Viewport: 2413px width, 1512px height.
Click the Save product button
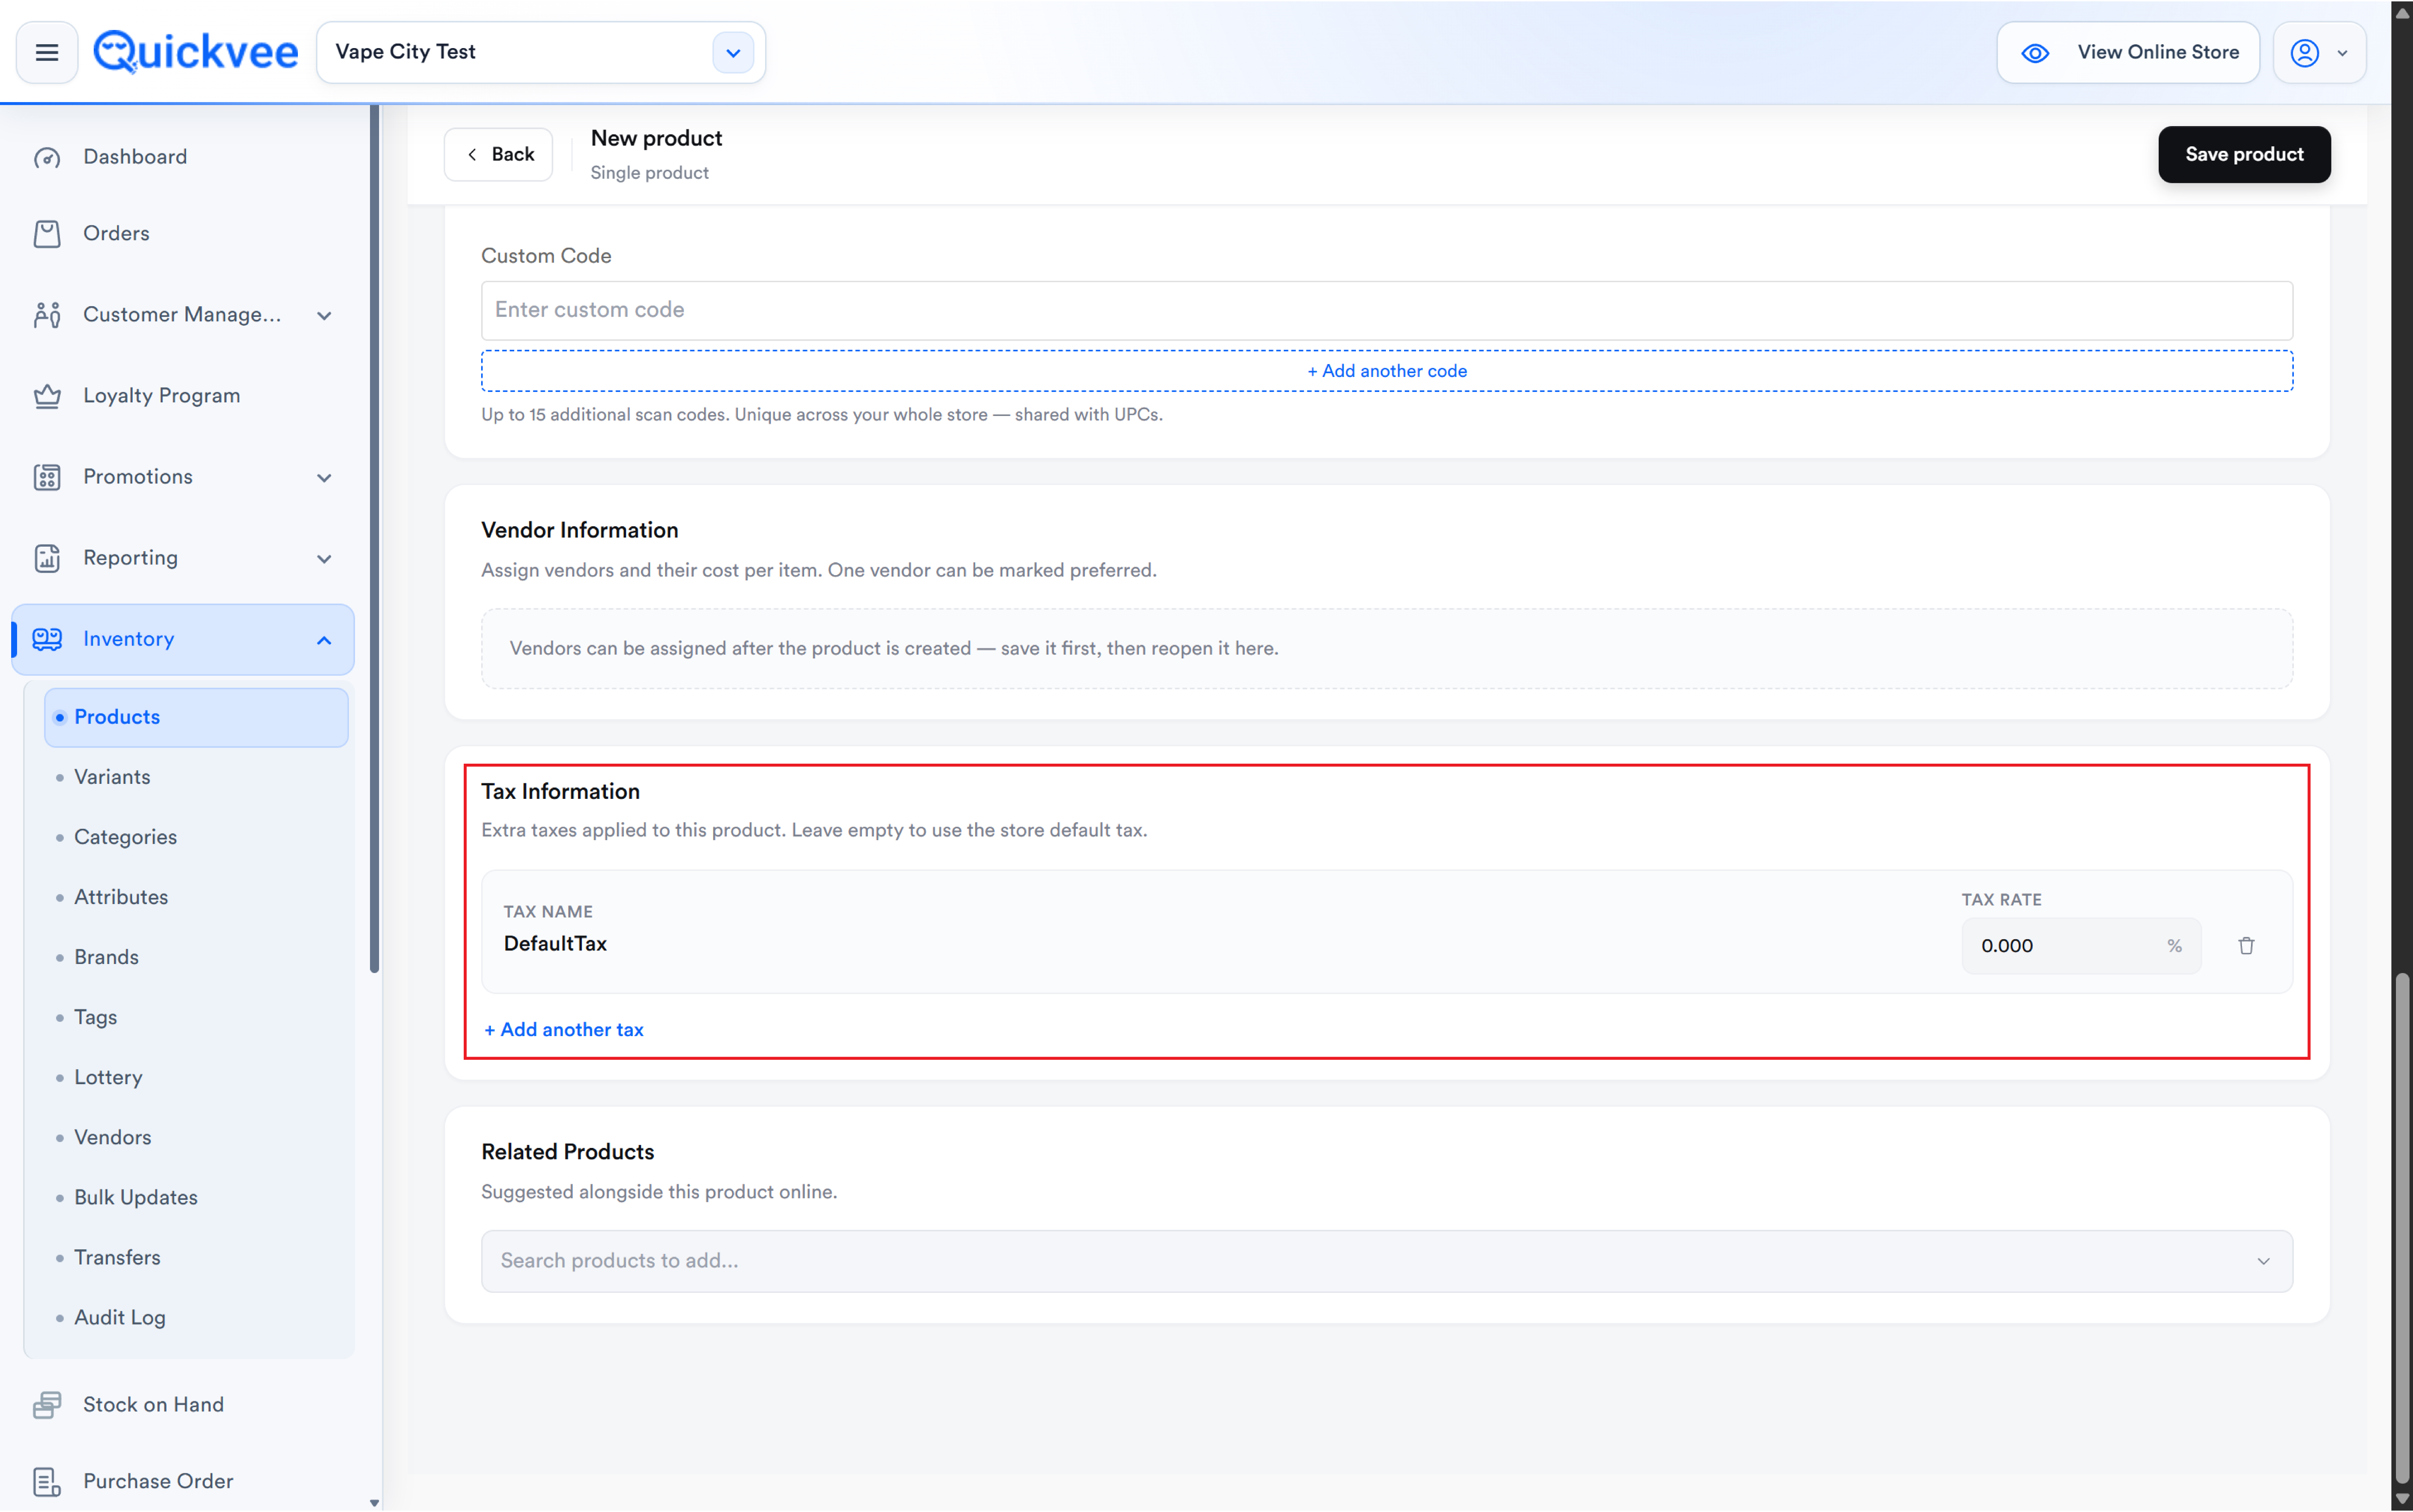coord(2244,154)
